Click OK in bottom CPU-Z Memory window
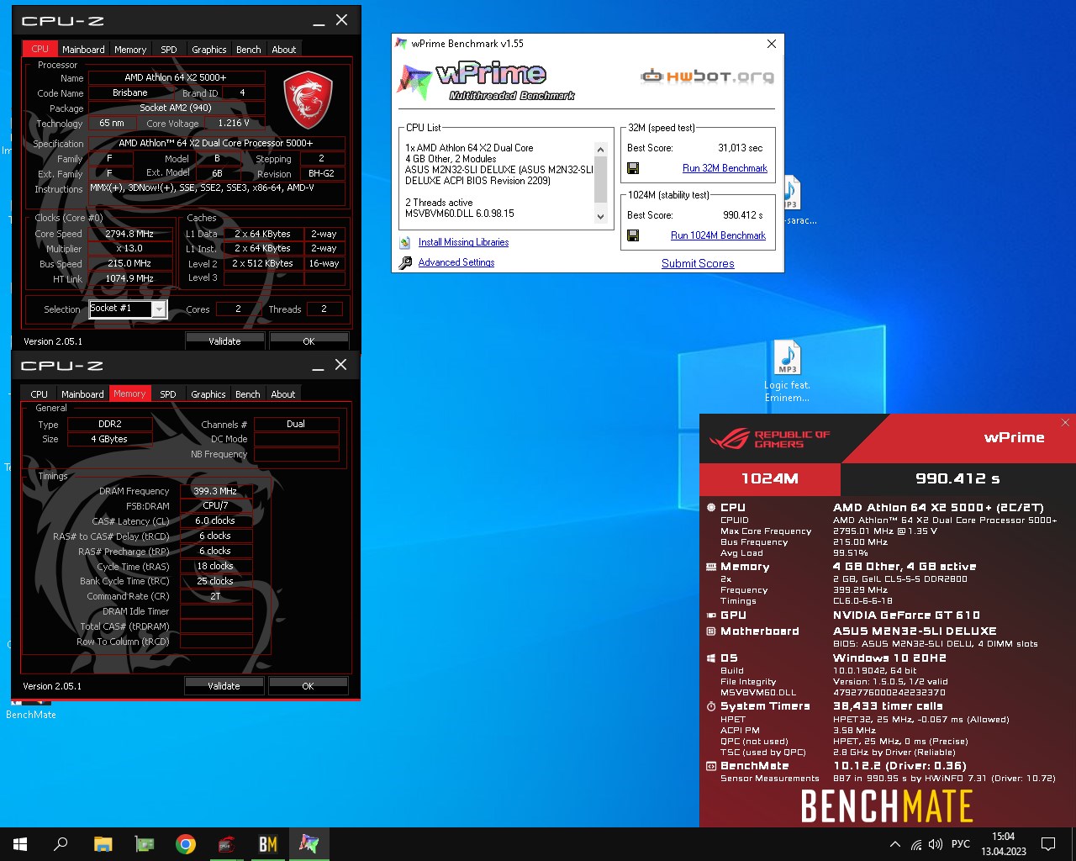This screenshot has width=1076, height=861. (x=308, y=685)
